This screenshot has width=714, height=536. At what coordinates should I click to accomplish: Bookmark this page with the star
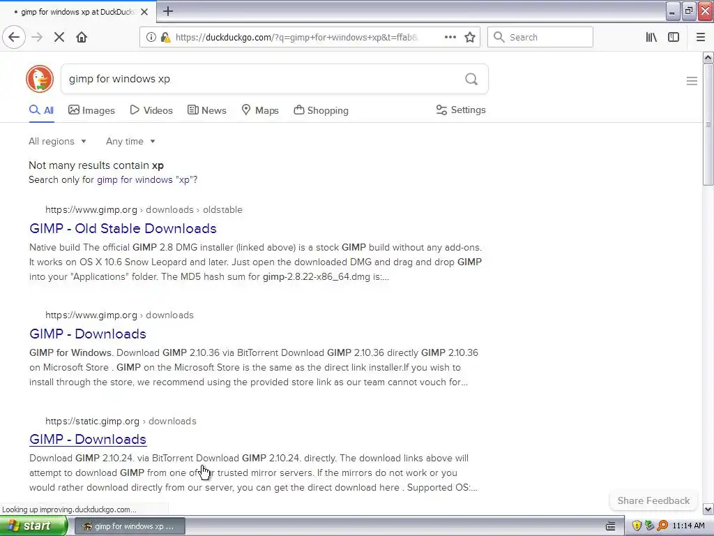(470, 38)
